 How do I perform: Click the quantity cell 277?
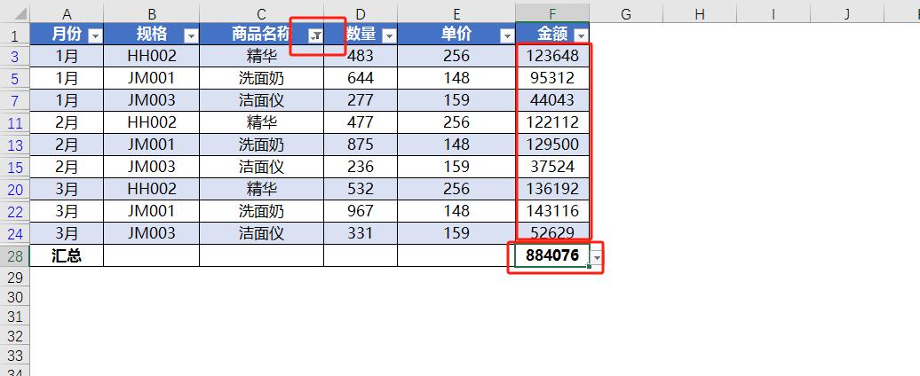tap(361, 101)
